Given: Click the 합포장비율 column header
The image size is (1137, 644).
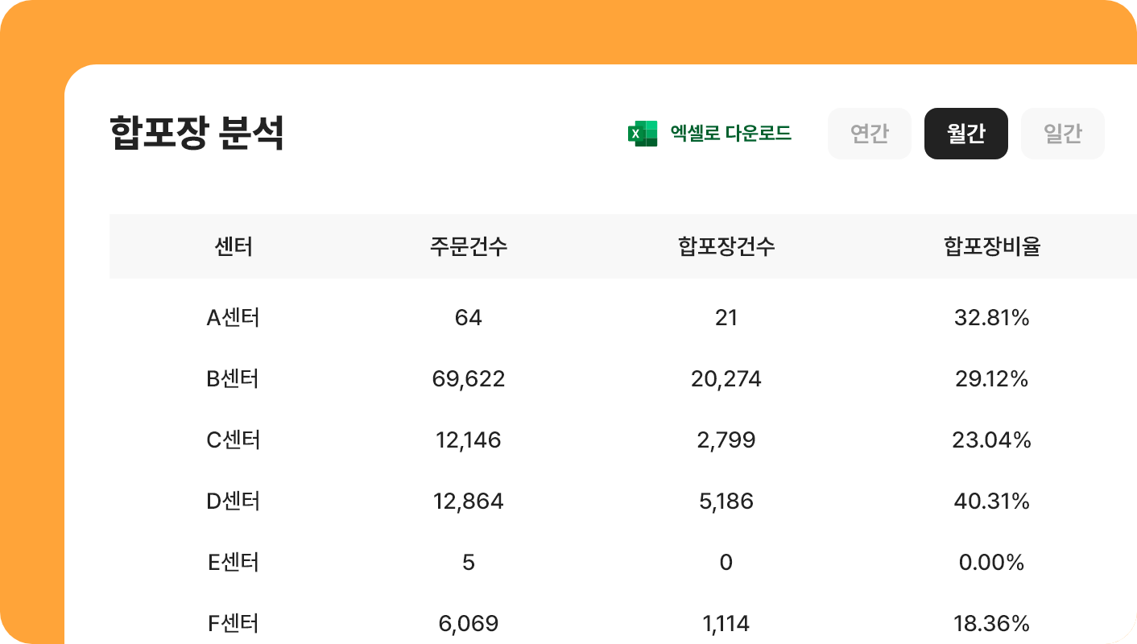Looking at the screenshot, I should point(992,247).
